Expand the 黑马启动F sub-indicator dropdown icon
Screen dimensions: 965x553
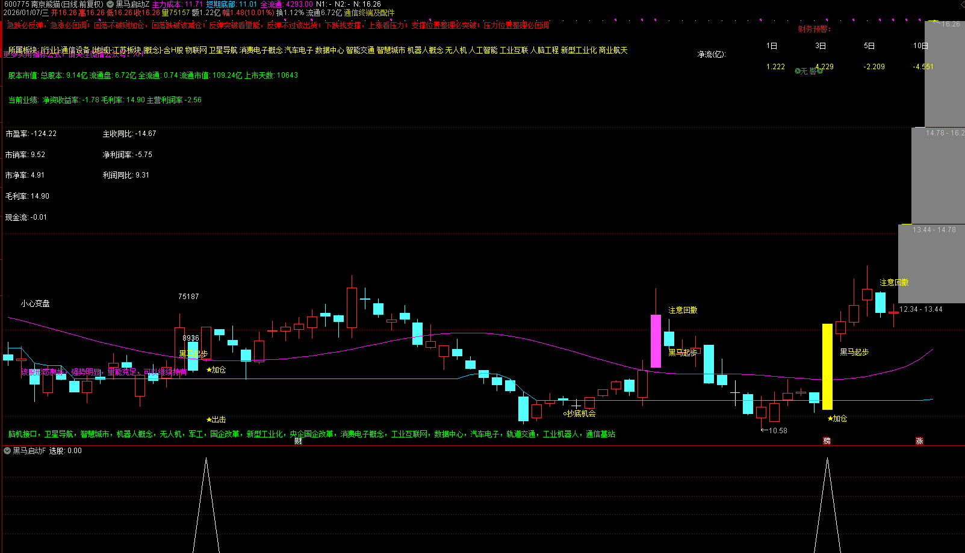[x=7, y=451]
